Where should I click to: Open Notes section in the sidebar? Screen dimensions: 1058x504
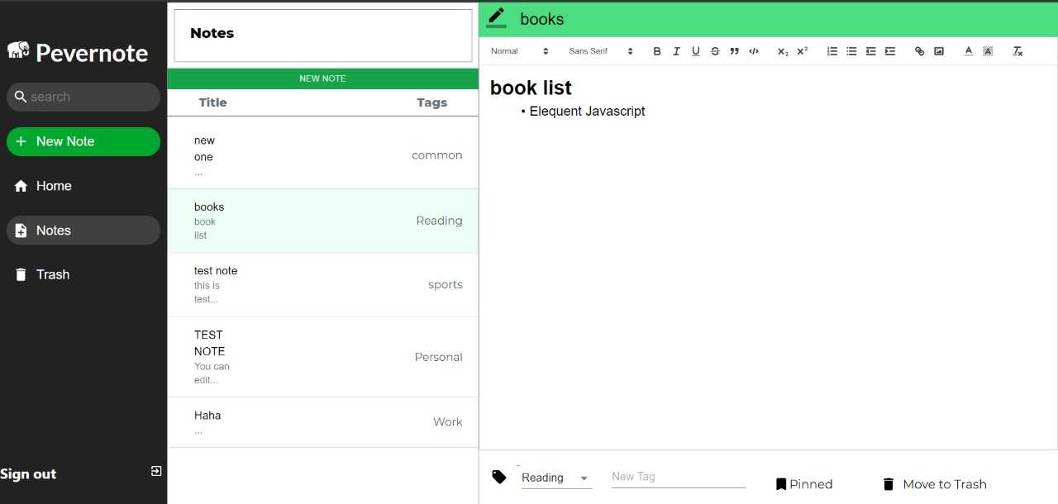[83, 231]
